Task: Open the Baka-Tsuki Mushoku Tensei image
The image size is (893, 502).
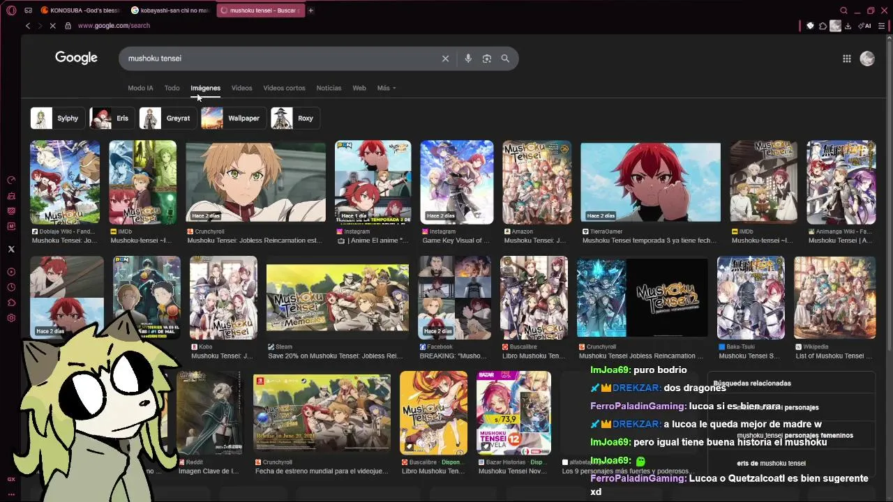Action: (751, 297)
